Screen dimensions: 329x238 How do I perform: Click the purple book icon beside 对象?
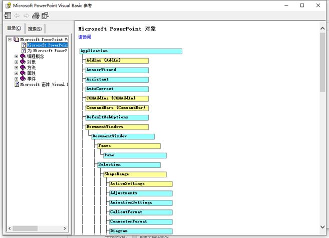tap(23, 62)
